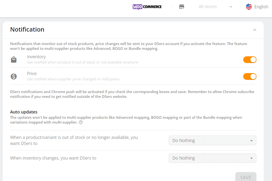This screenshot has height=181, width=272.
Task: Click the US flag language icon
Action: click(249, 7)
